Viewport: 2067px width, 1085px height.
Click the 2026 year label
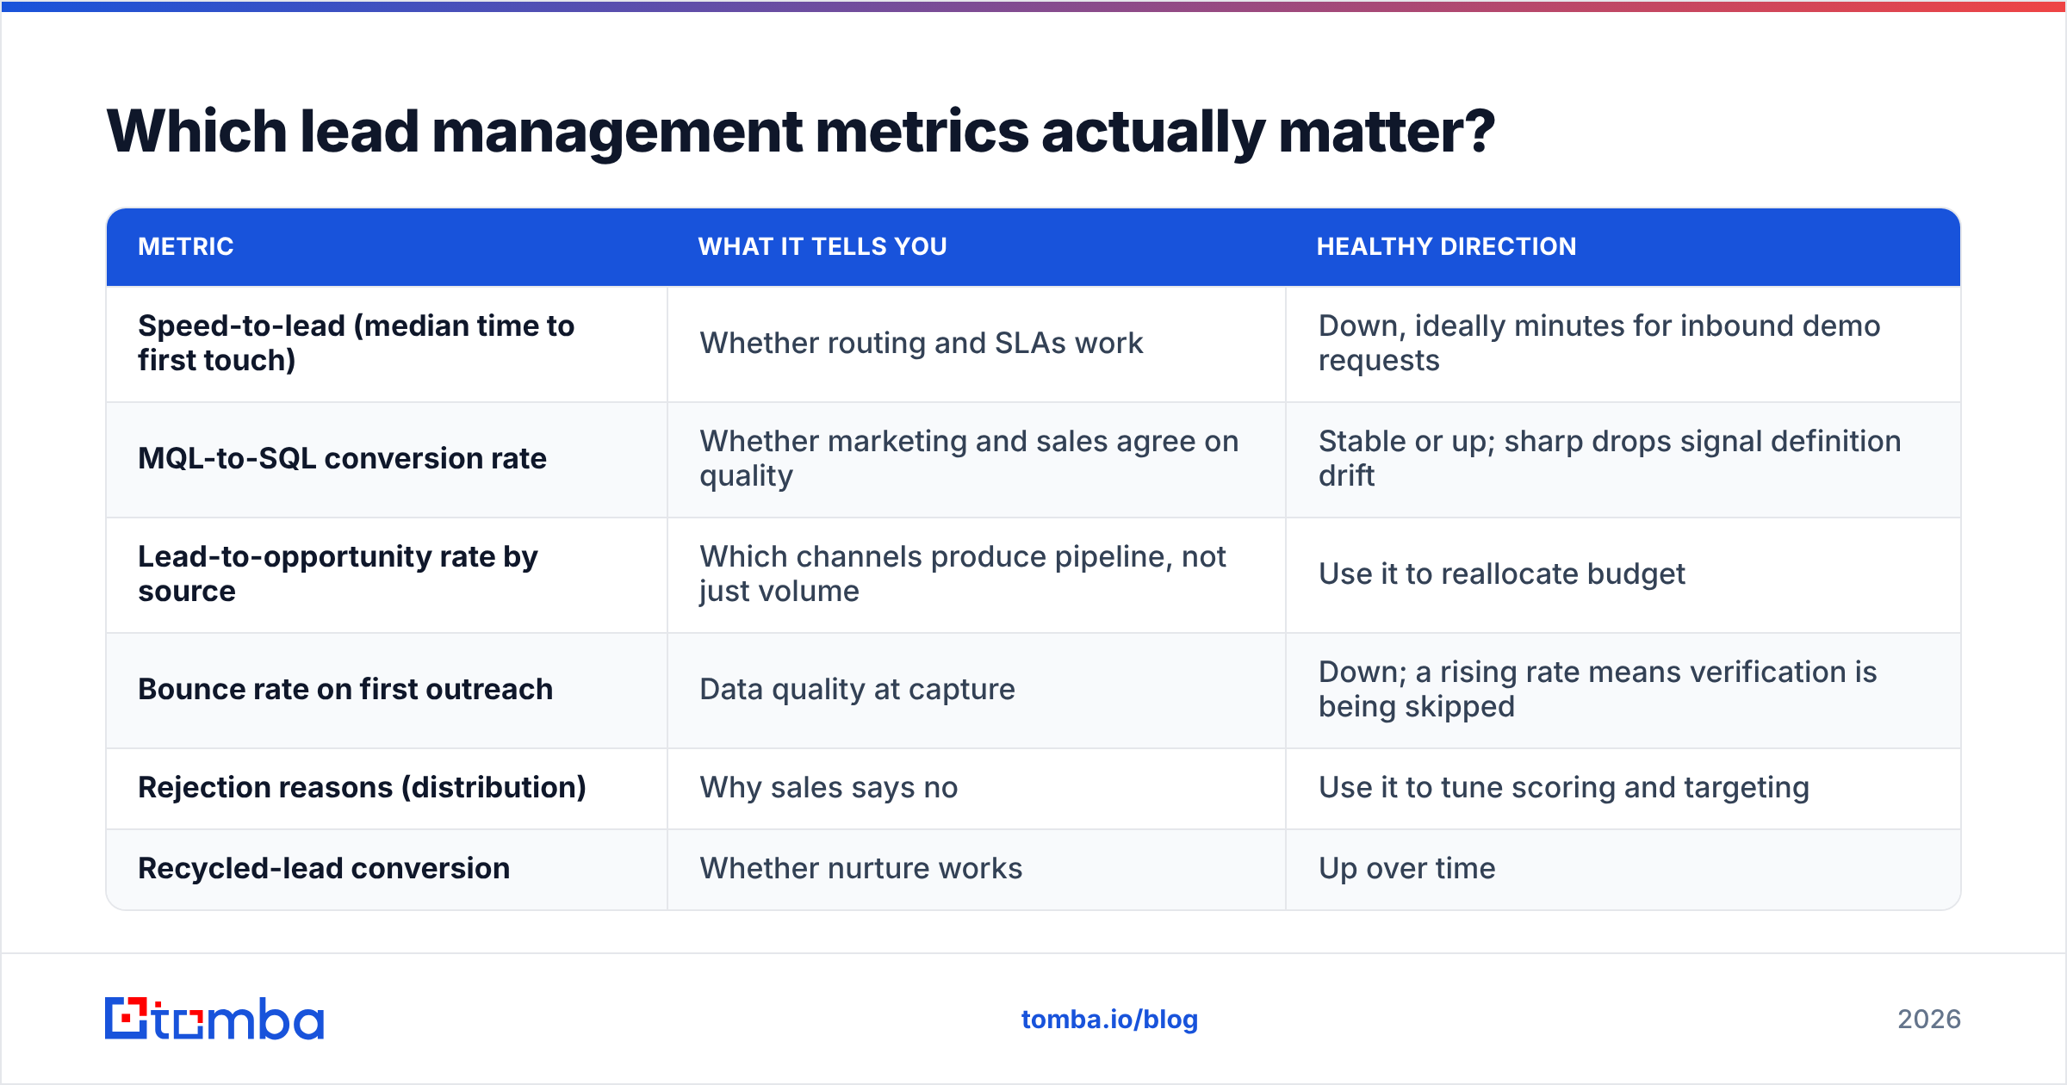coord(1929,1020)
